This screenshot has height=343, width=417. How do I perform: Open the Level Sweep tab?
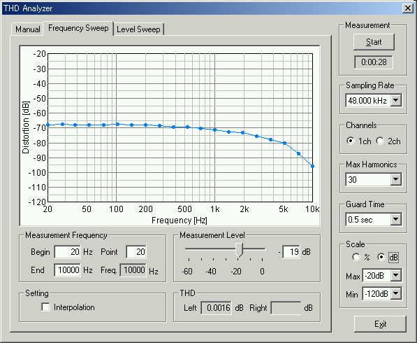coord(138,29)
